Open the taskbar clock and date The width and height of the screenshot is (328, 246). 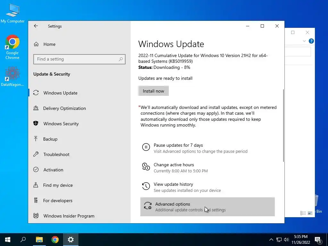301,240
